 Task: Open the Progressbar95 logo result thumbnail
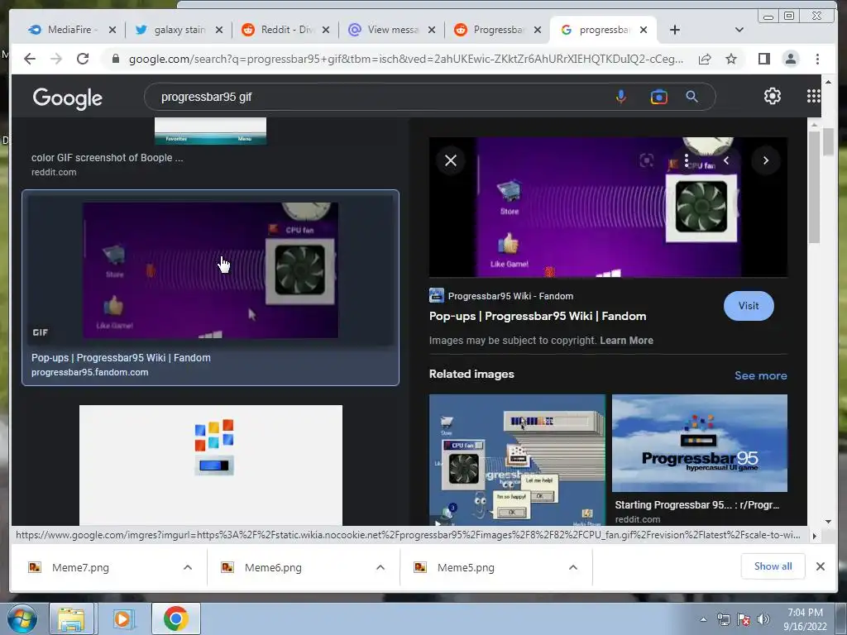(211, 465)
